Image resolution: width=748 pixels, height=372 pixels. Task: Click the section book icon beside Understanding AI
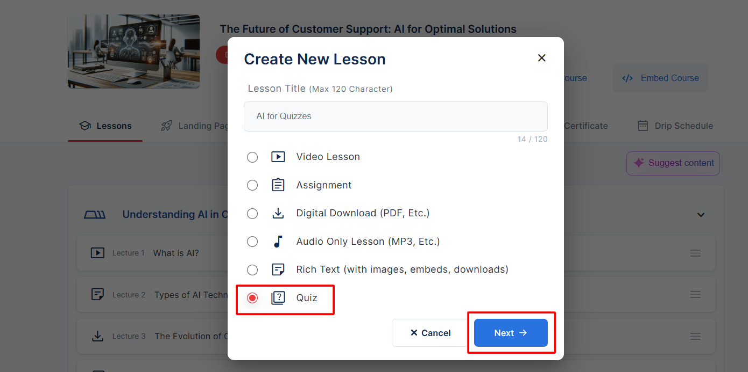coord(95,215)
